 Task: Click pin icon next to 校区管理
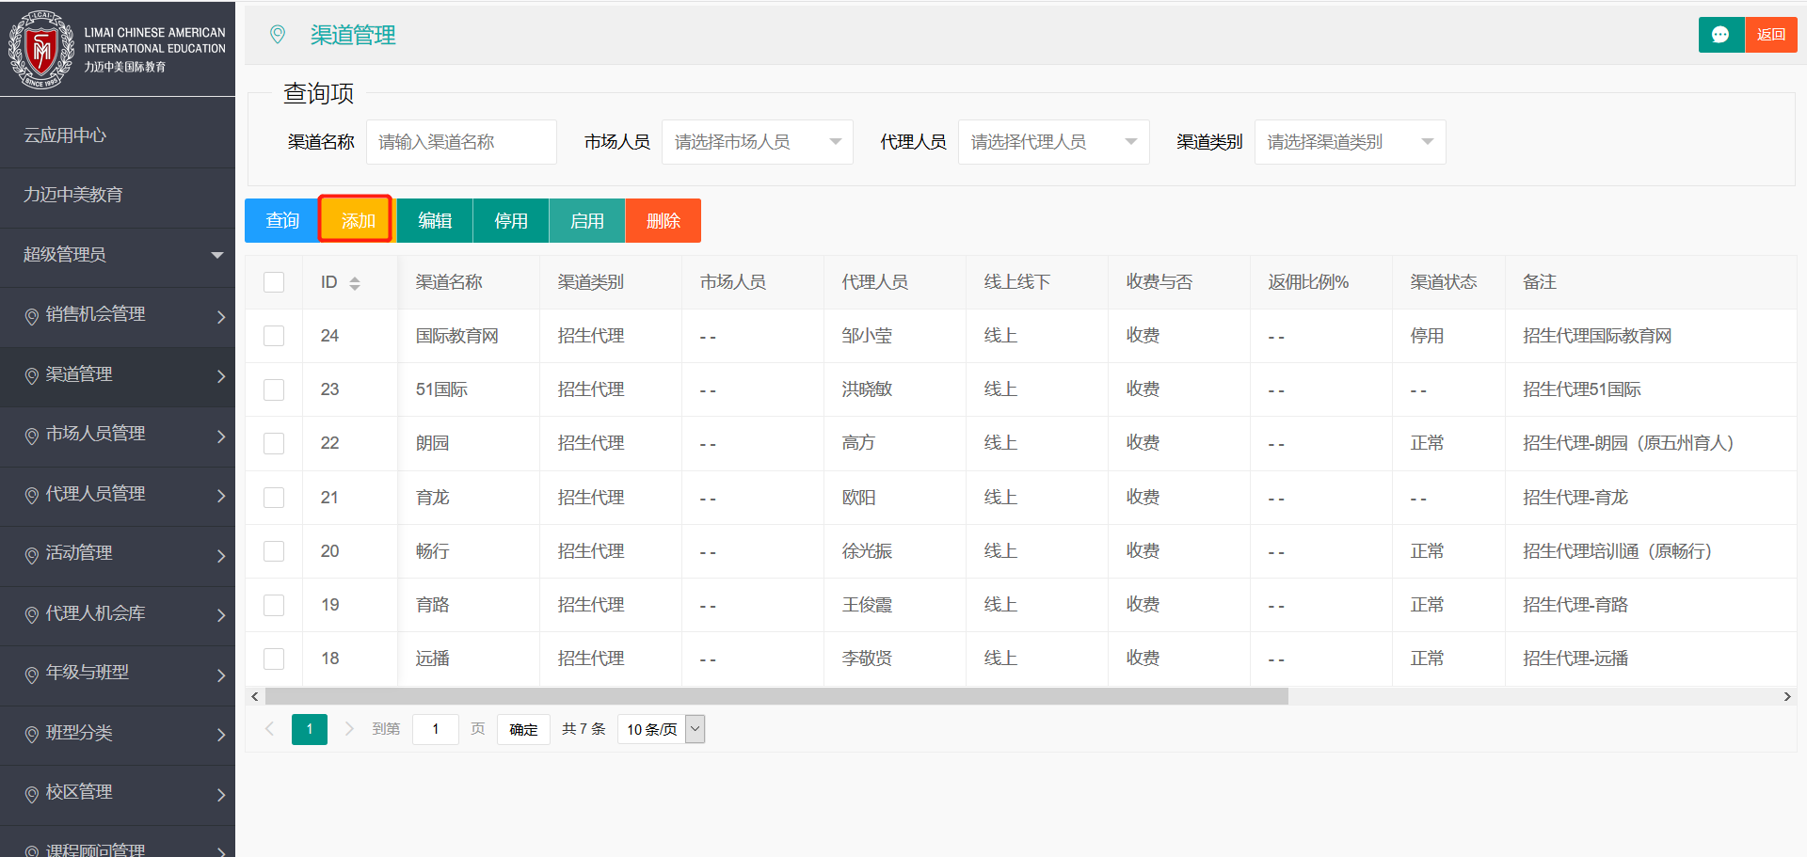pos(32,794)
